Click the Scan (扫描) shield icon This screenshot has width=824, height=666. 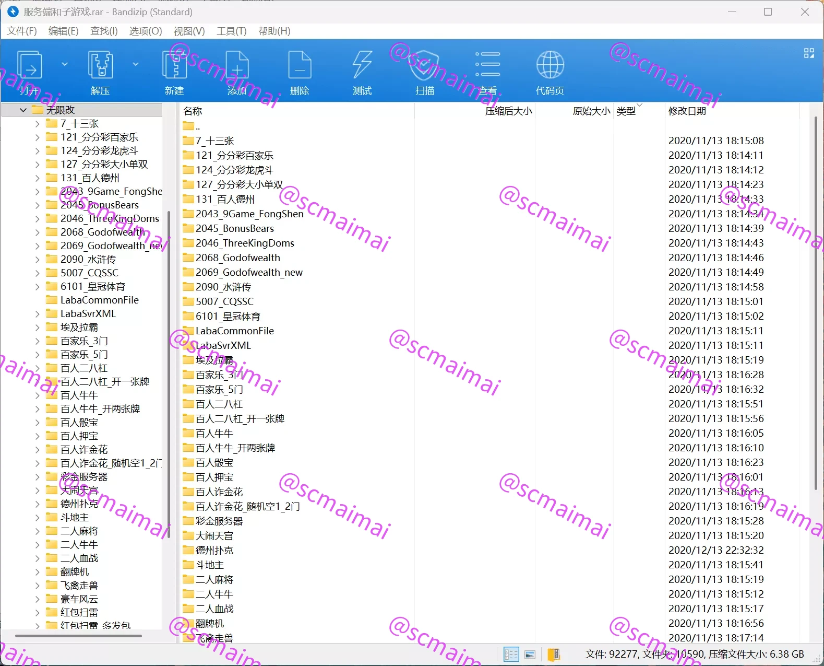pos(425,66)
